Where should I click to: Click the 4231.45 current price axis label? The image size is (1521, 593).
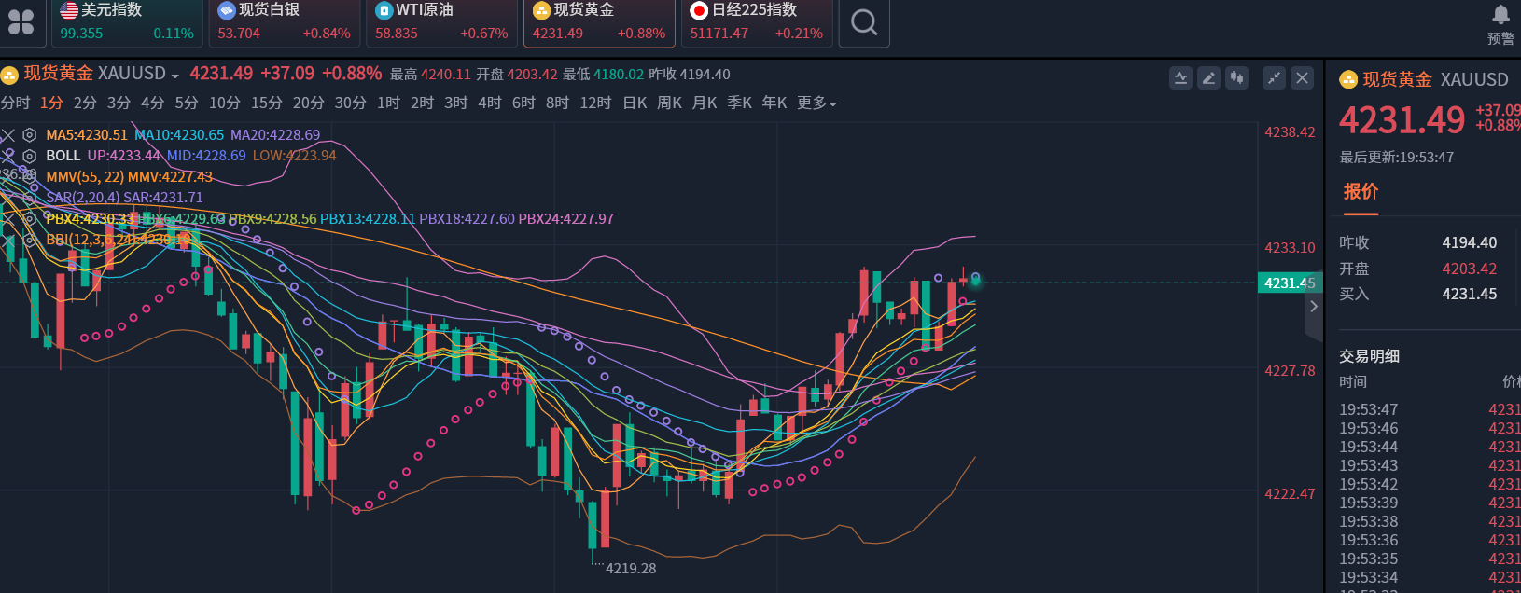1290,283
